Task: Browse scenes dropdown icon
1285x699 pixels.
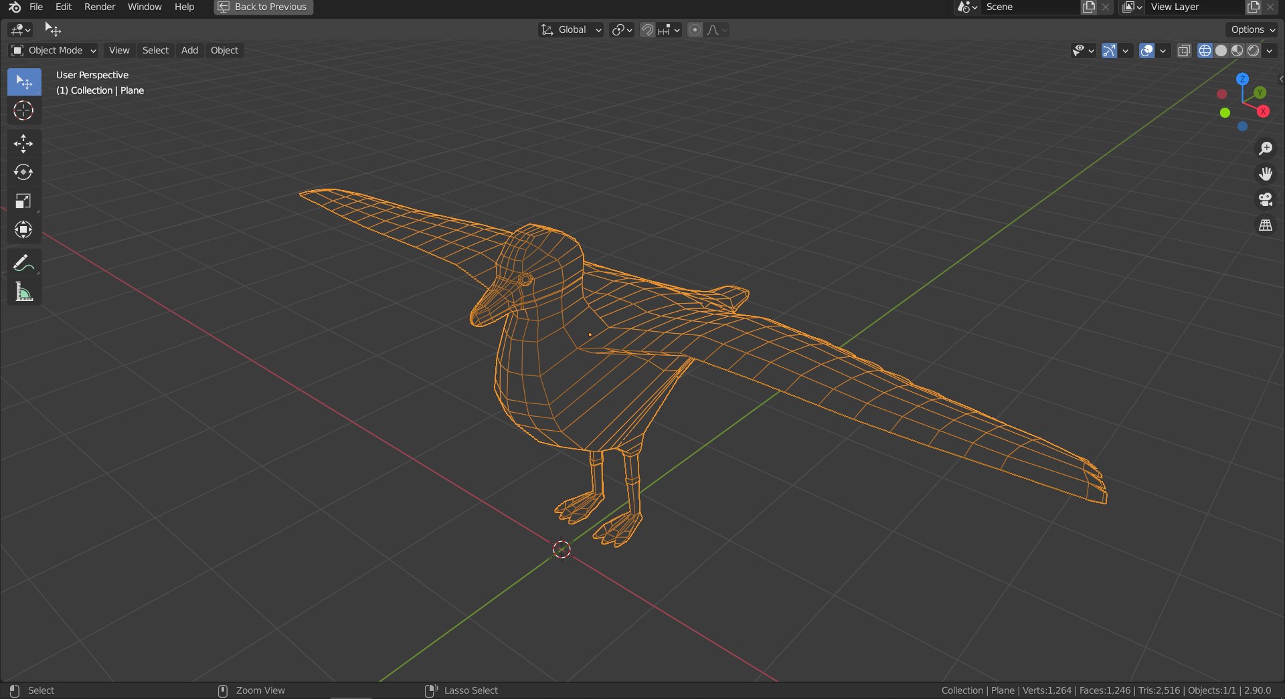Action: 967,7
